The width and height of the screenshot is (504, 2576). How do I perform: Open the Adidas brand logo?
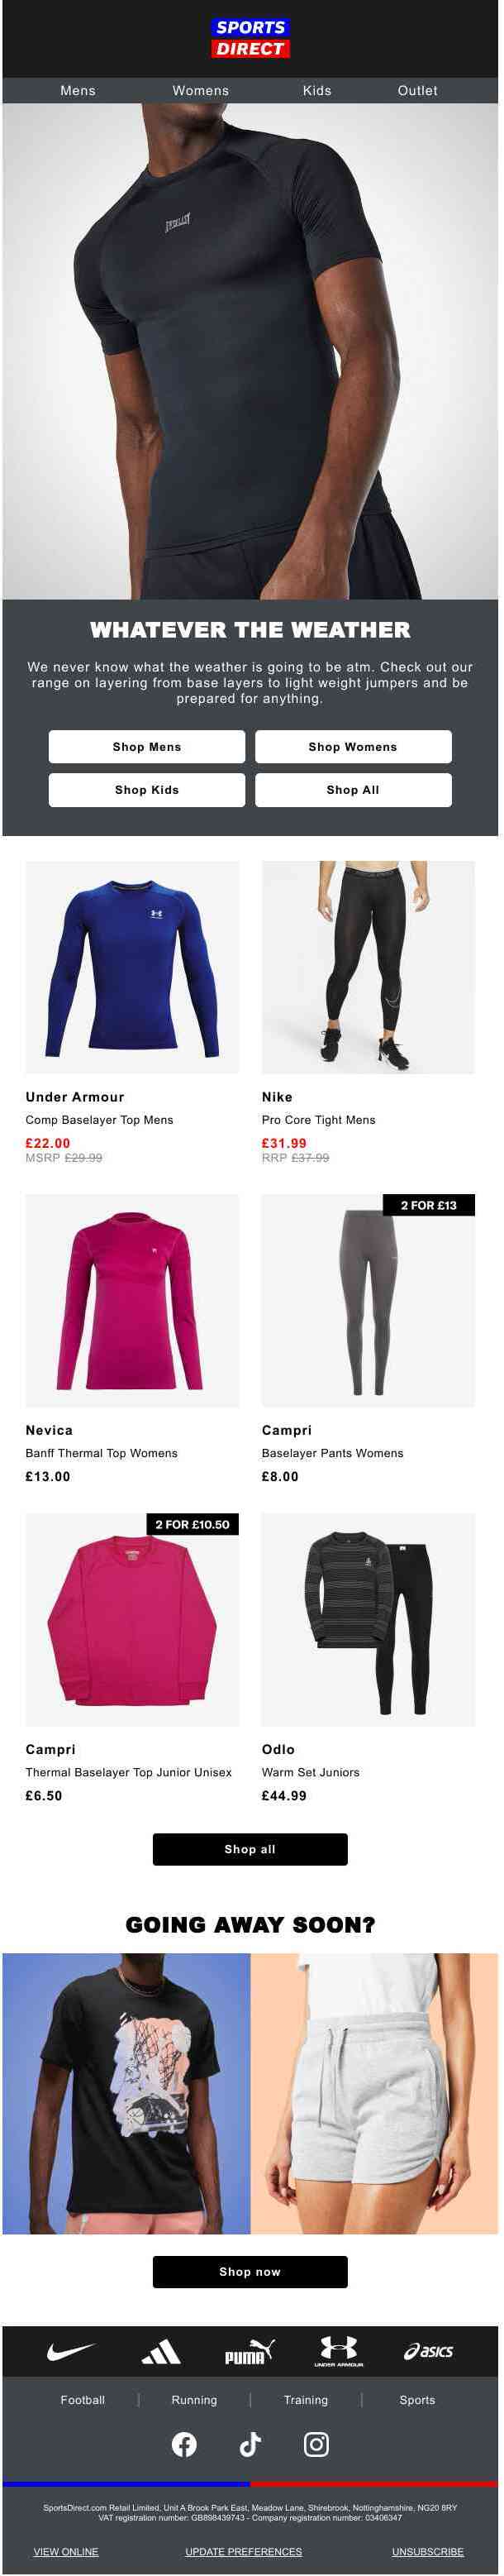pos(161,2353)
